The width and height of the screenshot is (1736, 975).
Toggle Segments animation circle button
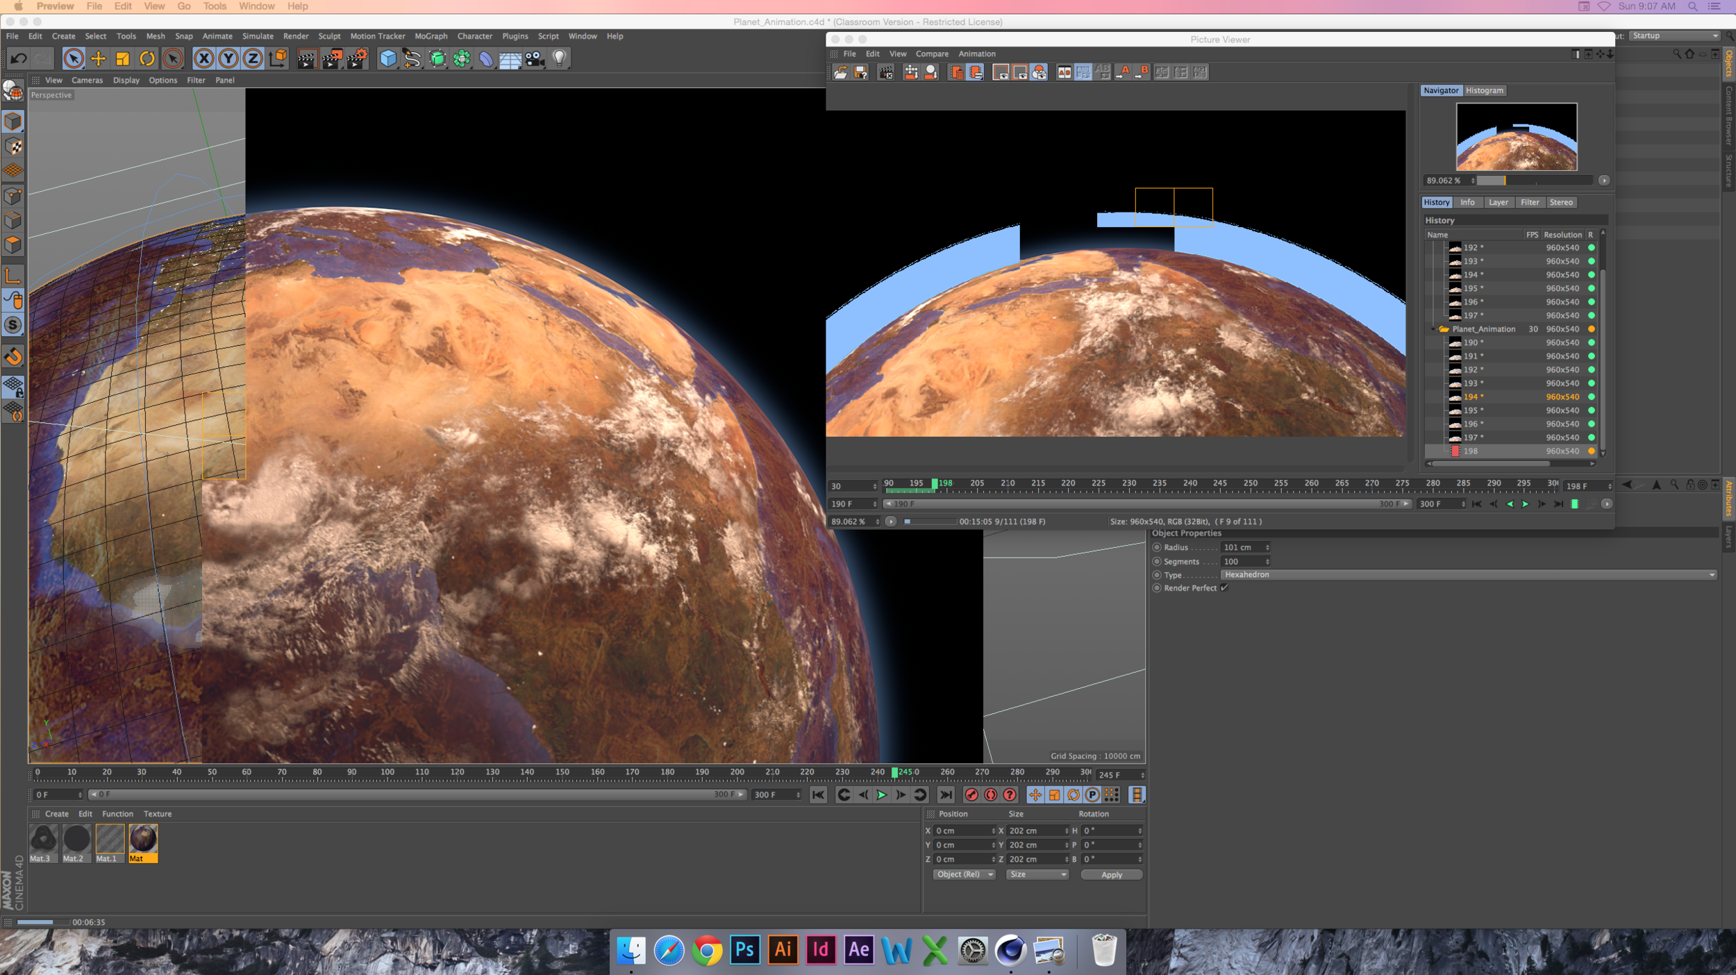pos(1157,561)
